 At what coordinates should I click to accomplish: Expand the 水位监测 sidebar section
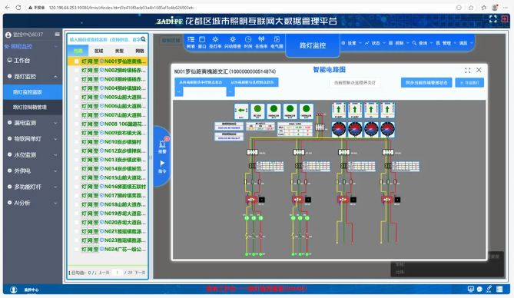33,154
